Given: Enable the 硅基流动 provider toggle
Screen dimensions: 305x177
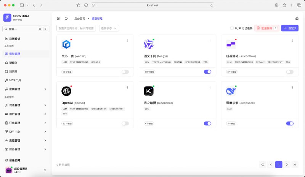Looking at the screenshot, I should pos(290,72).
